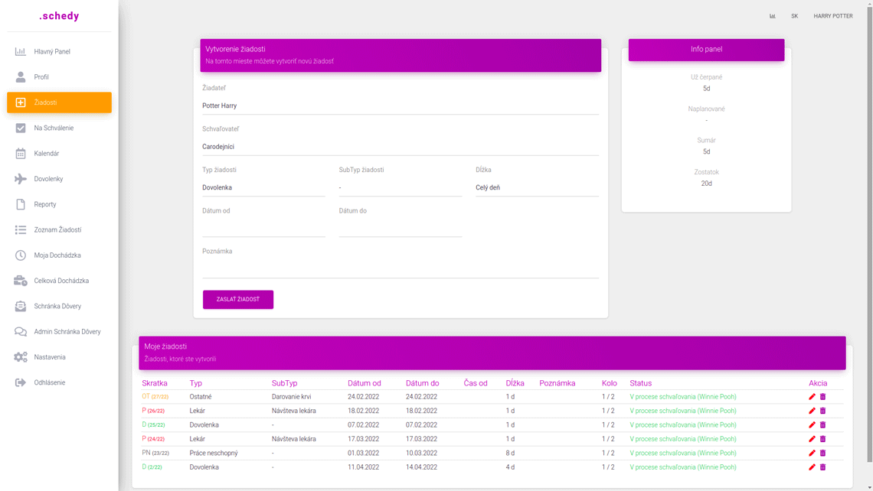The width and height of the screenshot is (873, 491).
Task: Open Reporty from the sidebar menu
Action: [x=45, y=204]
